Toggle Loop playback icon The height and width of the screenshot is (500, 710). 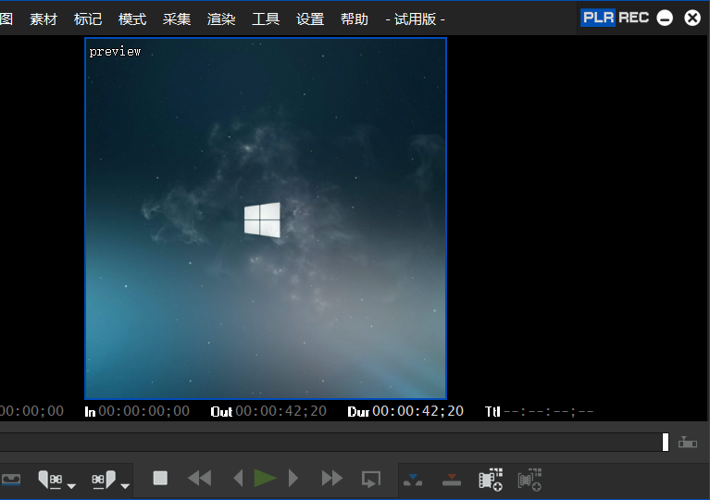coord(371,480)
